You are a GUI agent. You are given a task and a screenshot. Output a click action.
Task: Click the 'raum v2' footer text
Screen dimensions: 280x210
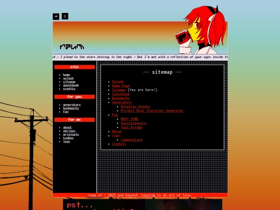[x=140, y=195]
